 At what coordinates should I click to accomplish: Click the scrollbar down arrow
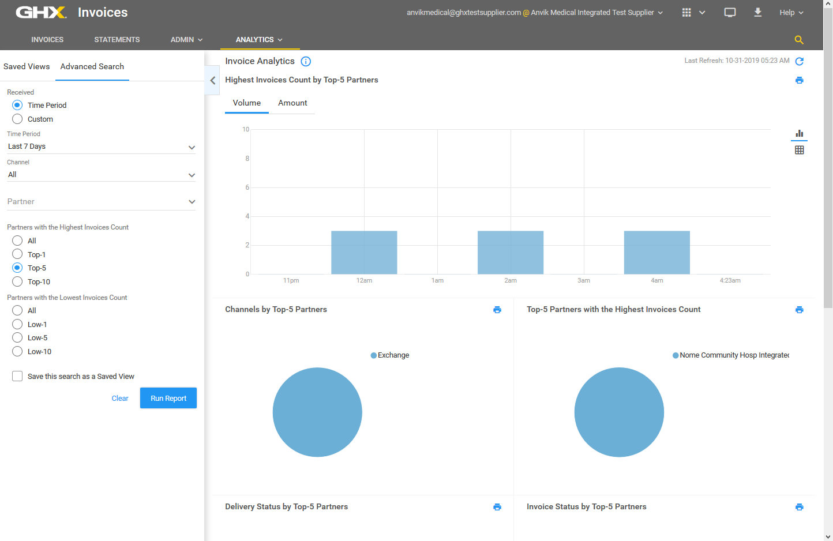tap(828, 536)
